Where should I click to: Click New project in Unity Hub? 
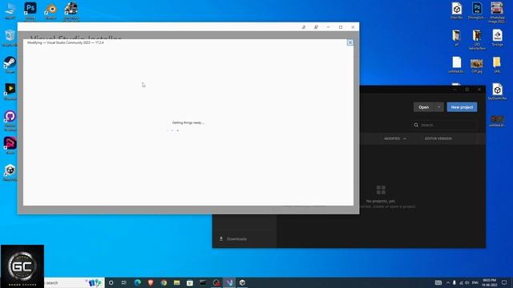pos(462,107)
